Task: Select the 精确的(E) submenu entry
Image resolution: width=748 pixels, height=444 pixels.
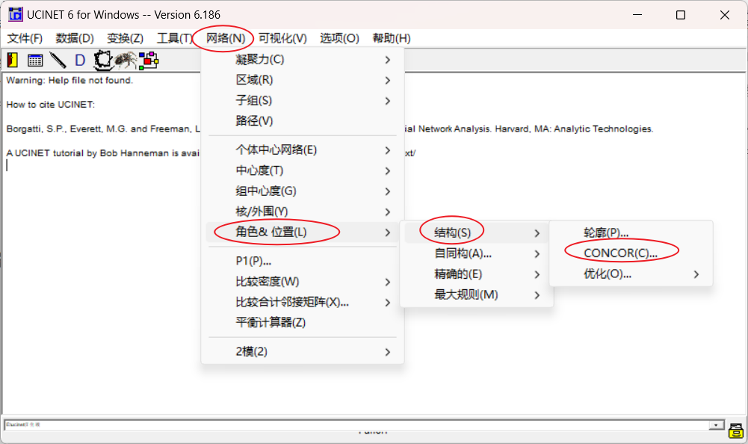Action: pyautogui.click(x=476, y=274)
